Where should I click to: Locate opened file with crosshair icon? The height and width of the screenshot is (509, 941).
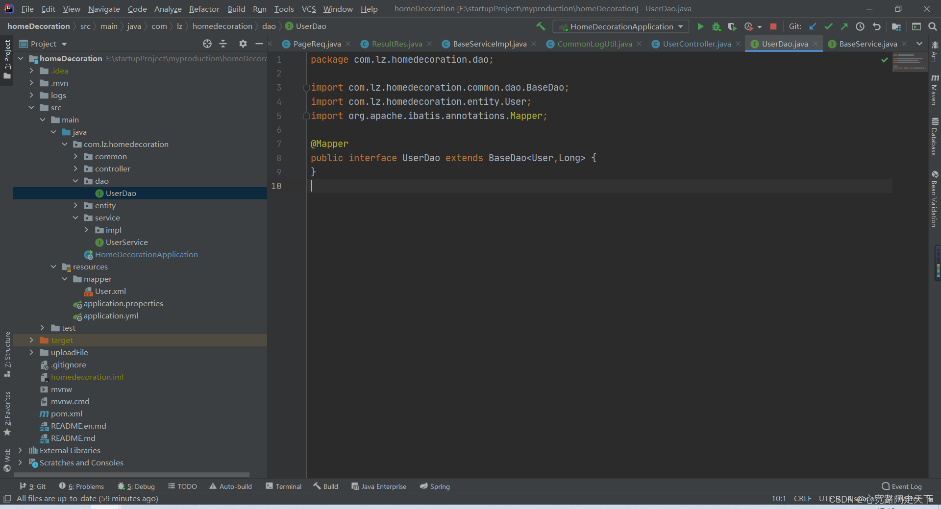207,44
